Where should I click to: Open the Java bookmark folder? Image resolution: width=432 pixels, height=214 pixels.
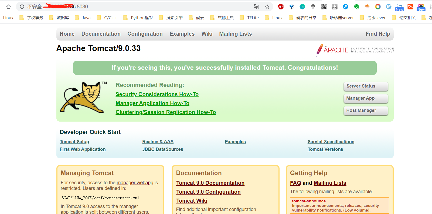pyautogui.click(x=83, y=18)
